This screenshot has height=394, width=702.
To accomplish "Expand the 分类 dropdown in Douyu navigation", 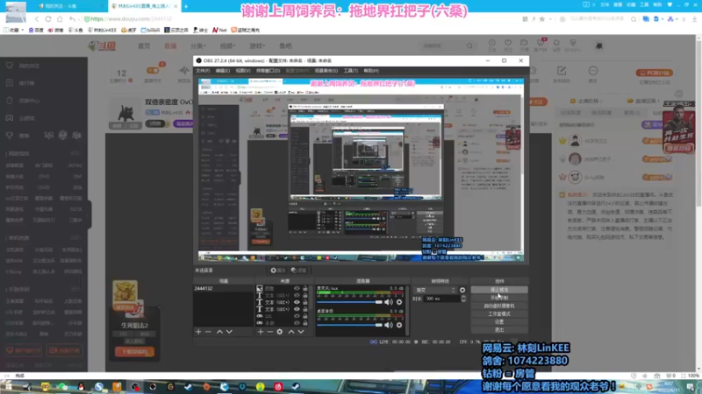I will [x=198, y=46].
